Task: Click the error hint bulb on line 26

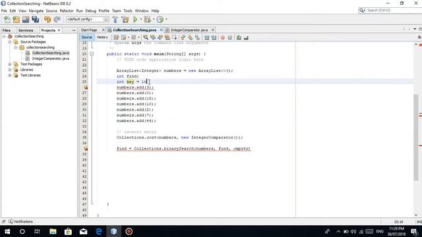Action: coord(86,88)
